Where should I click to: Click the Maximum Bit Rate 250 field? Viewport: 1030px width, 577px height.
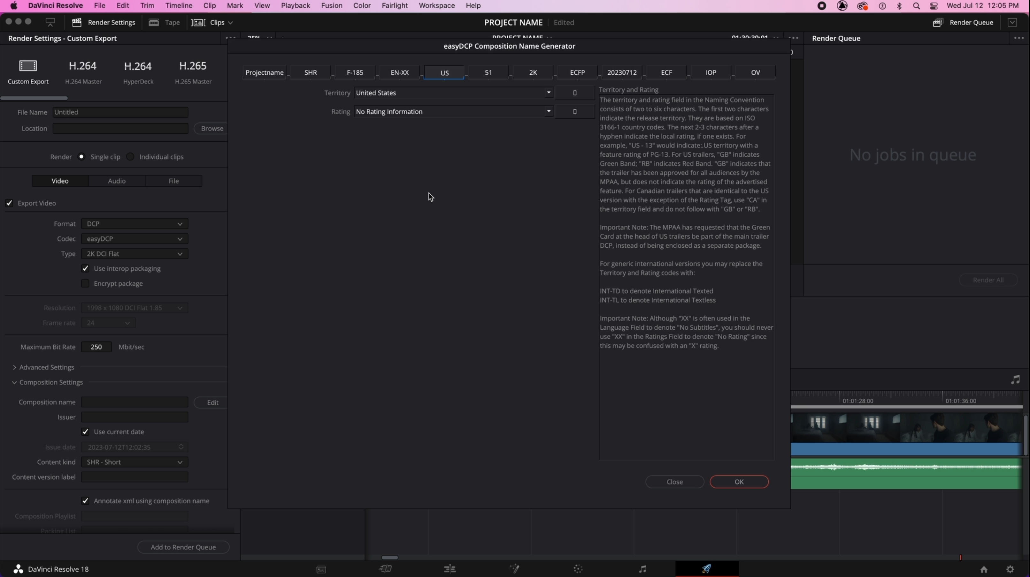[96, 347]
